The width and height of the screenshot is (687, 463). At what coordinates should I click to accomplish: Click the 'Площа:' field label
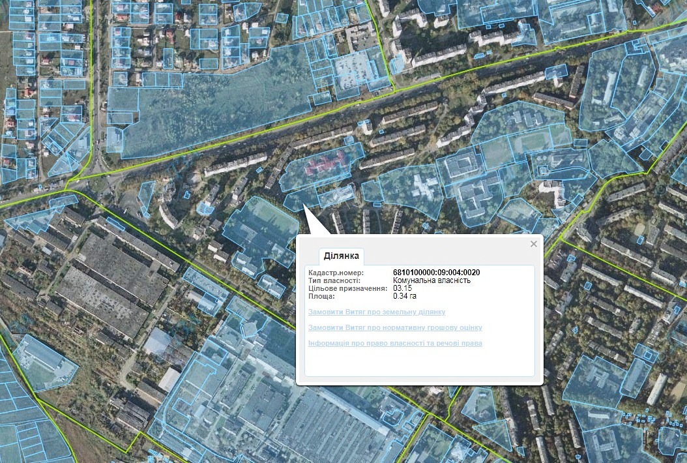[x=321, y=296]
